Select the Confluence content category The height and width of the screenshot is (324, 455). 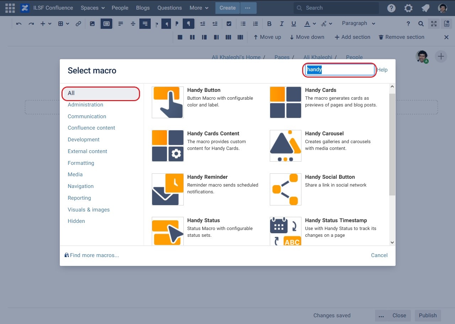(x=91, y=128)
